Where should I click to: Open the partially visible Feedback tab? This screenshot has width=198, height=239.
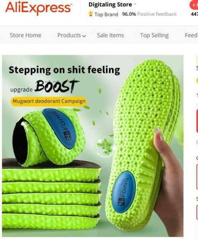[191, 35]
